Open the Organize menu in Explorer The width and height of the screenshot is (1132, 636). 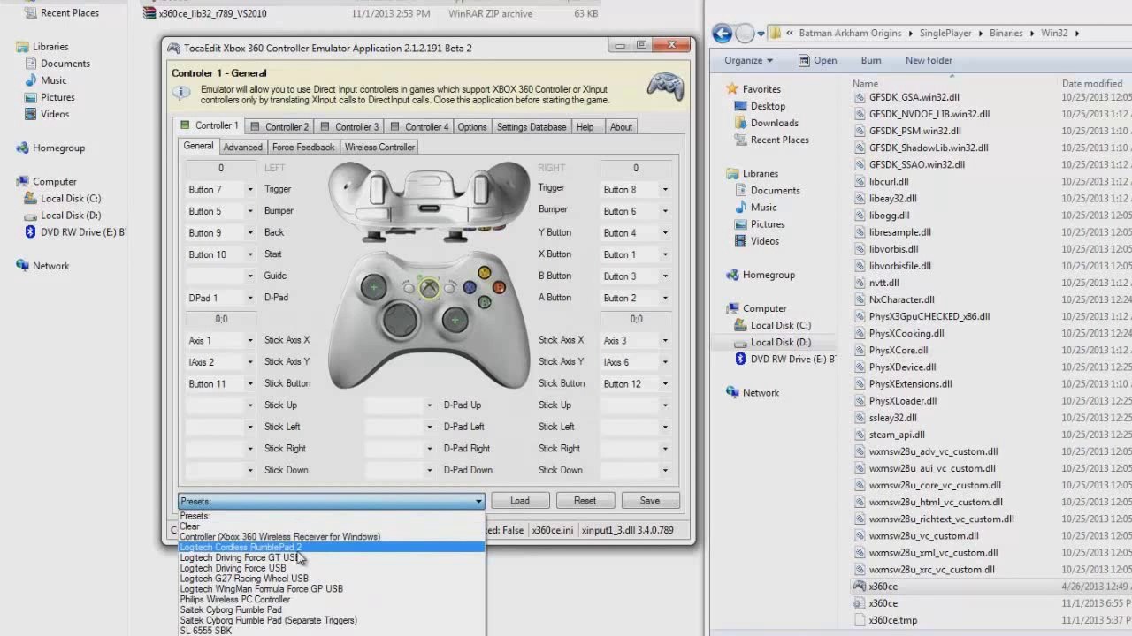[748, 61]
